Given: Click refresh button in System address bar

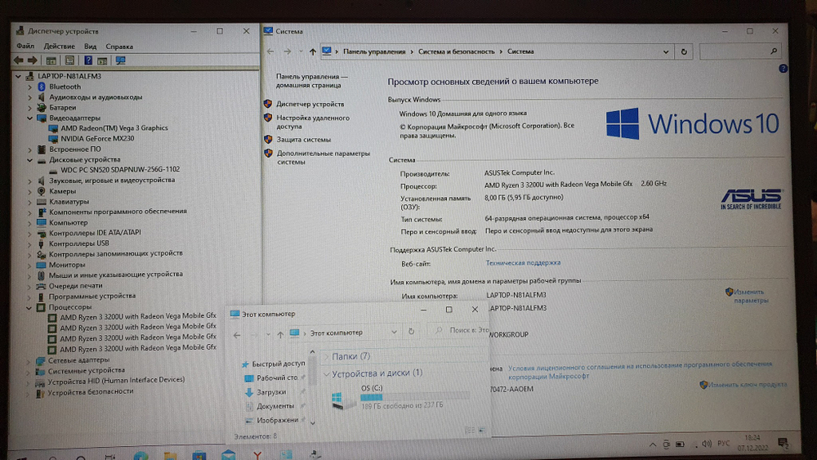Looking at the screenshot, I should [x=684, y=51].
